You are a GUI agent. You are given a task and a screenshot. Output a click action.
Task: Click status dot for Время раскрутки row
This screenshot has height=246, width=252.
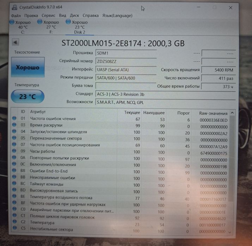(14, 125)
